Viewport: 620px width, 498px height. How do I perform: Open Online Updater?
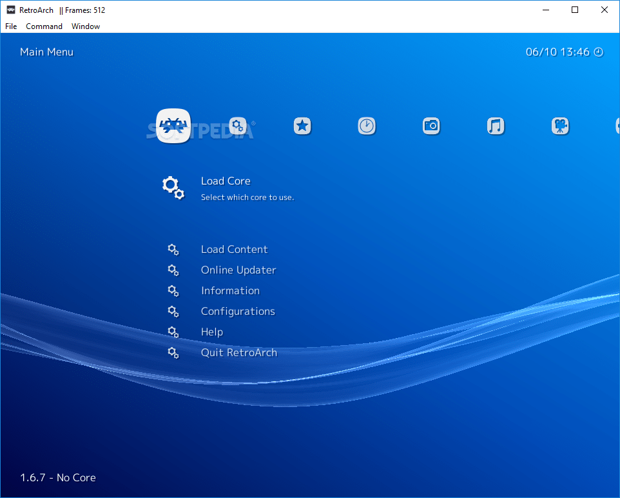[x=238, y=270]
